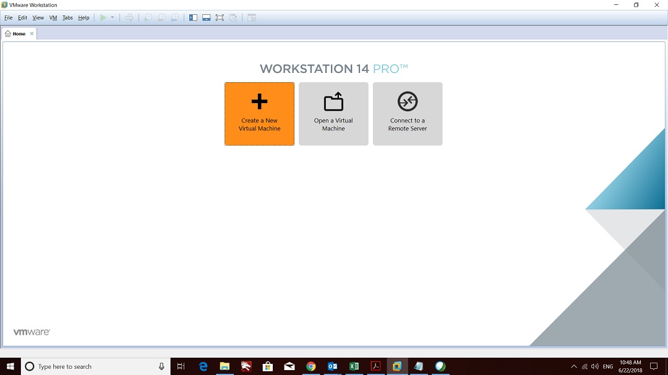
Task: Toggle the library sidebar view icon
Action: 193,17
